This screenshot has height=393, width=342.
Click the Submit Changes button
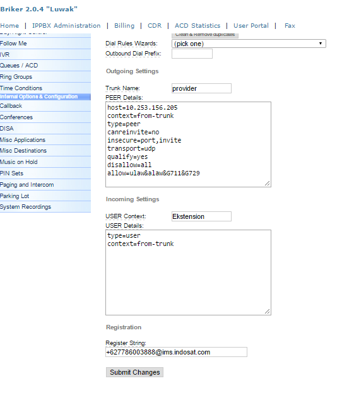[134, 372]
